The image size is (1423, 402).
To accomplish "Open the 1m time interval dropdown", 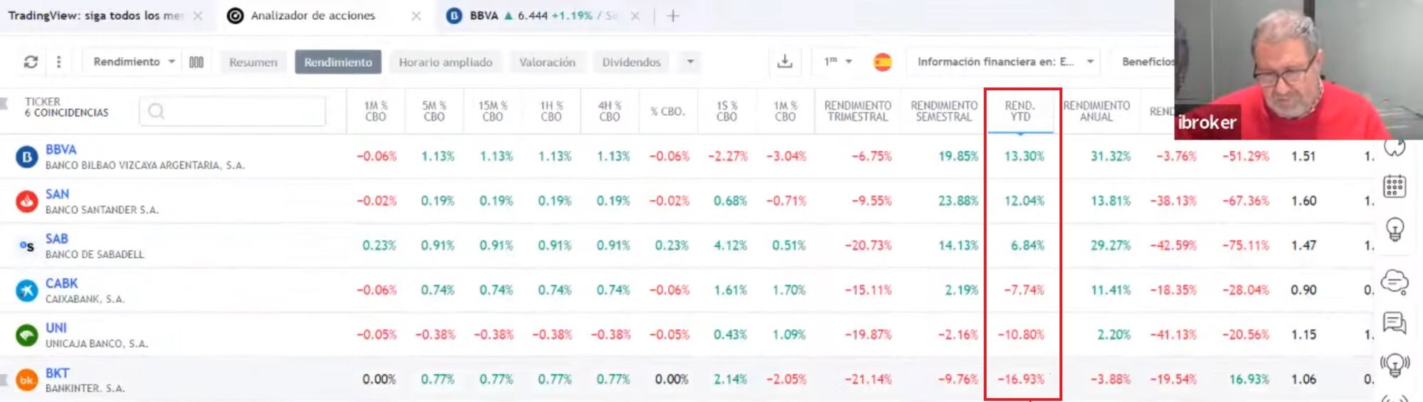I will (837, 62).
